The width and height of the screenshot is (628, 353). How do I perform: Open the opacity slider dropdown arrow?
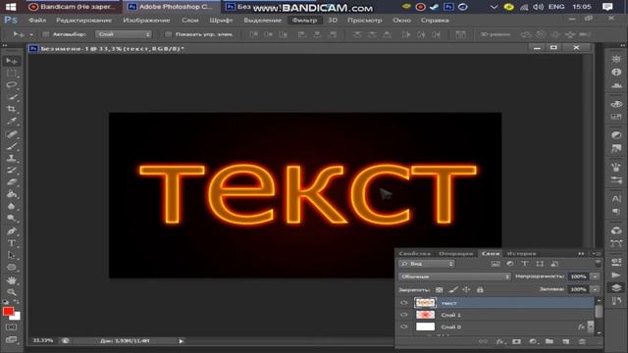click(x=596, y=277)
